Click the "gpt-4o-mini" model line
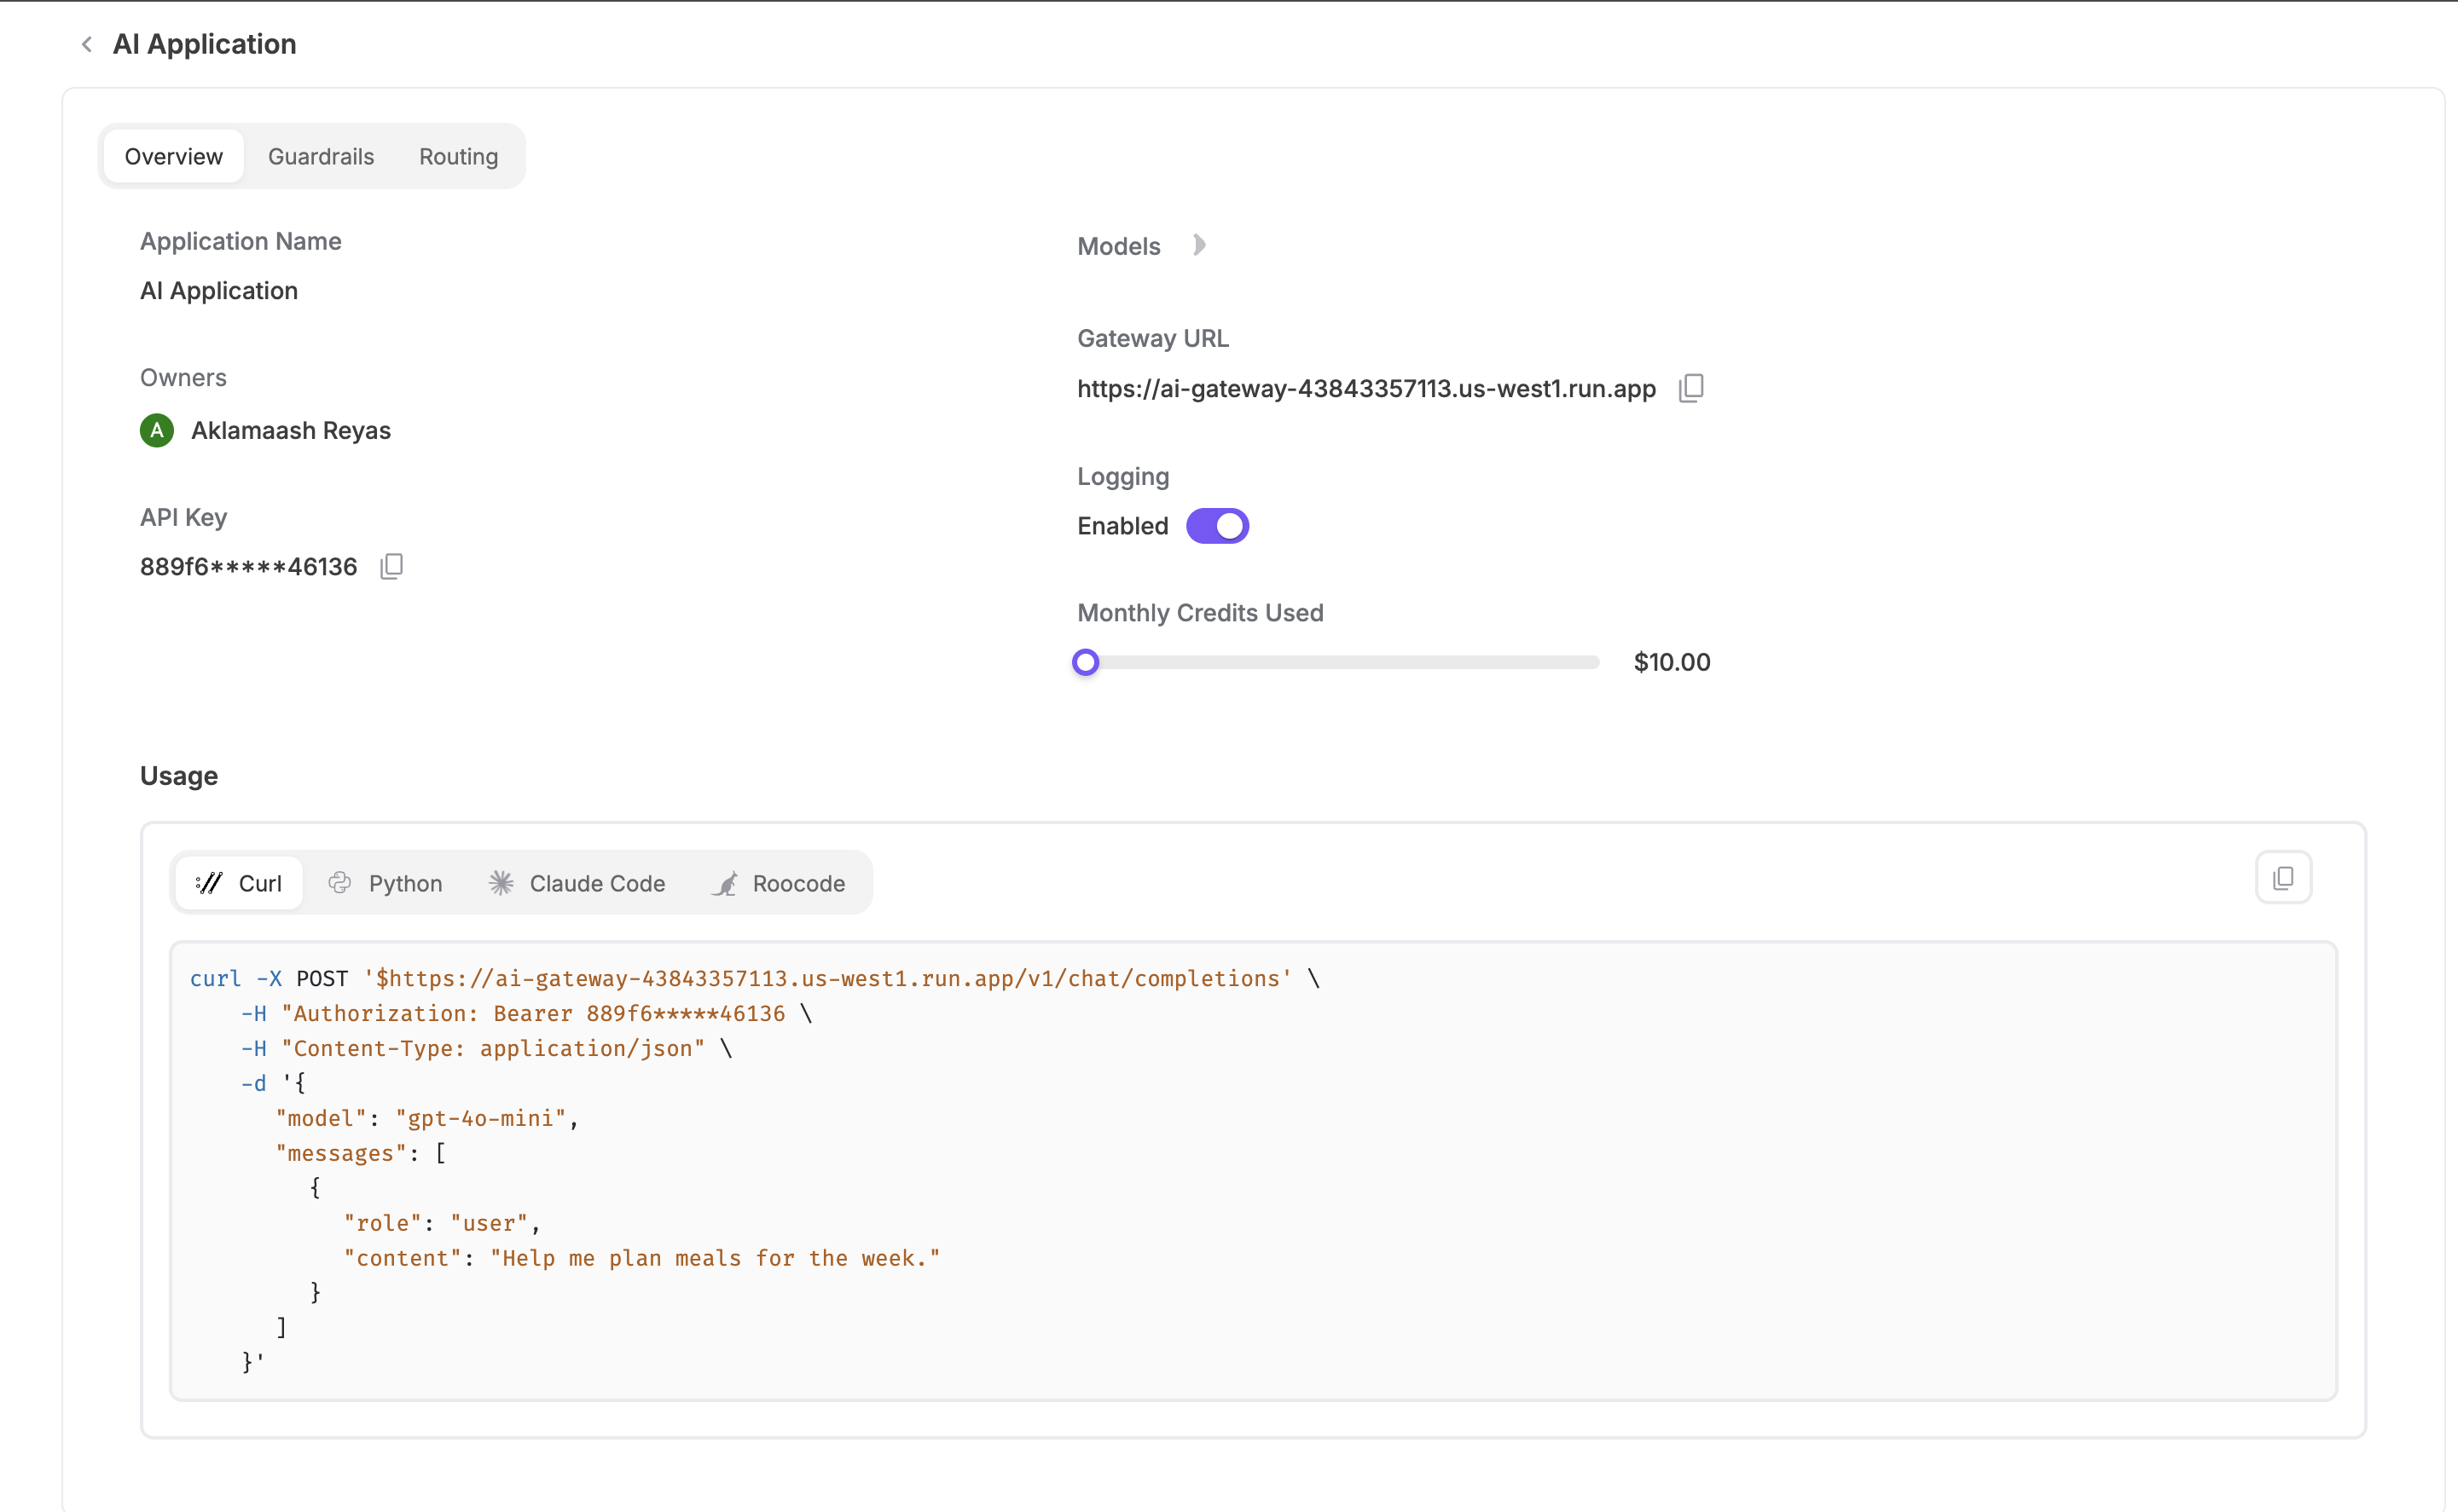2458x1512 pixels. (427, 1118)
